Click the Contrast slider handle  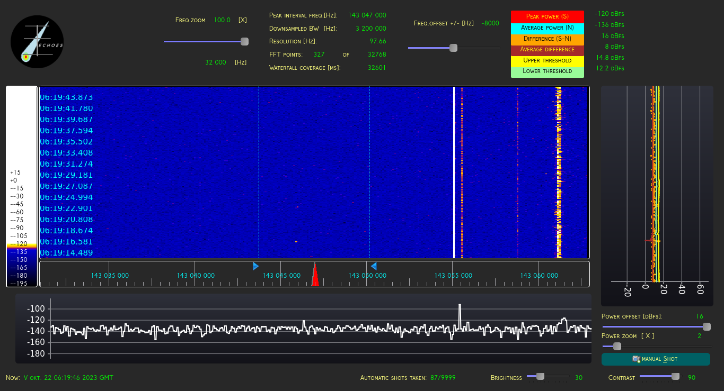tap(675, 377)
